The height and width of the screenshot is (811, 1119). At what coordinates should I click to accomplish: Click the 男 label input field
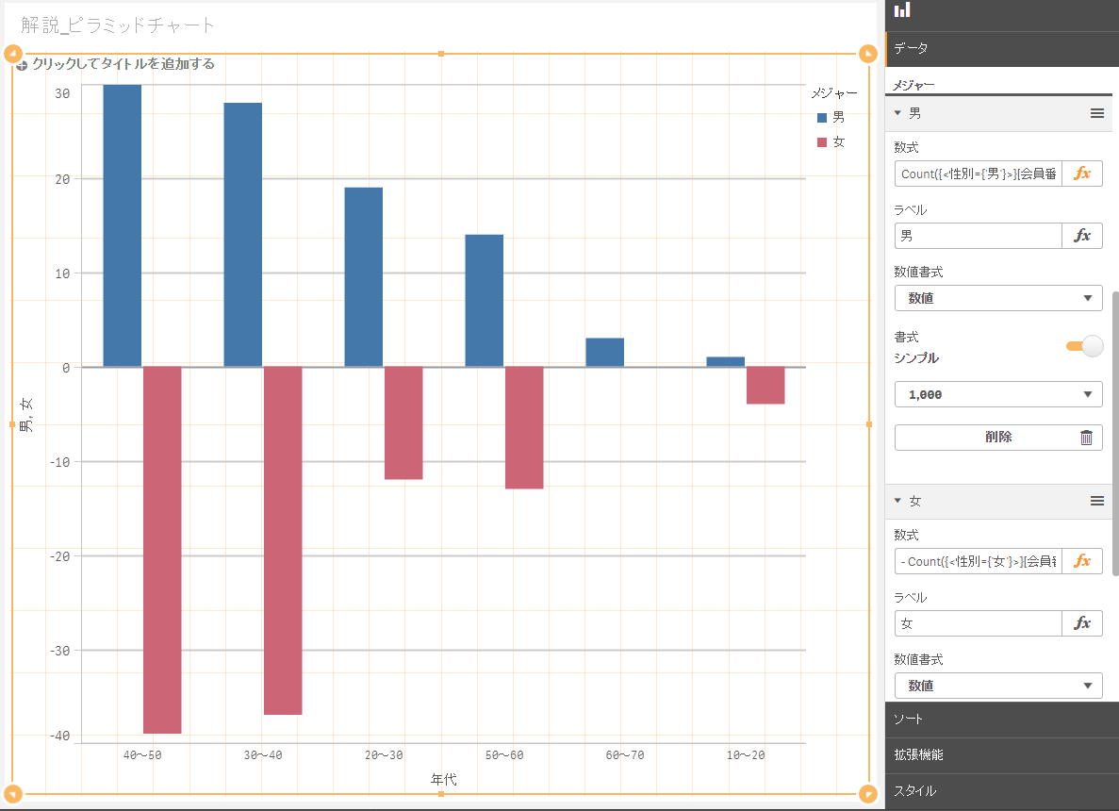(978, 236)
